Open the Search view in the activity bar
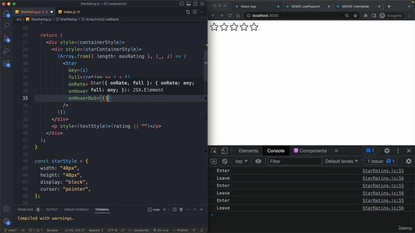The width and height of the screenshot is (415, 233). pyautogui.click(x=6, y=26)
